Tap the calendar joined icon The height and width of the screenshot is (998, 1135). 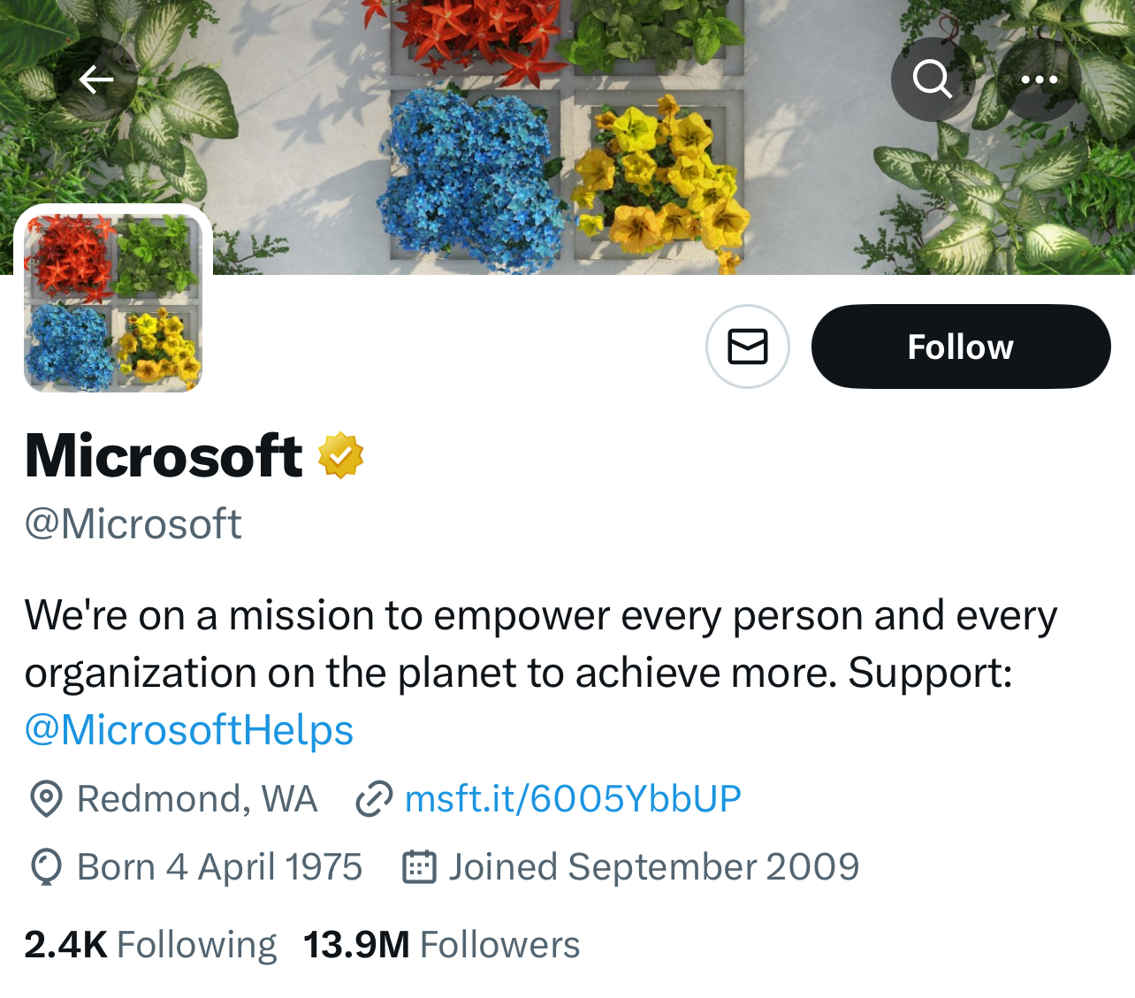point(420,867)
